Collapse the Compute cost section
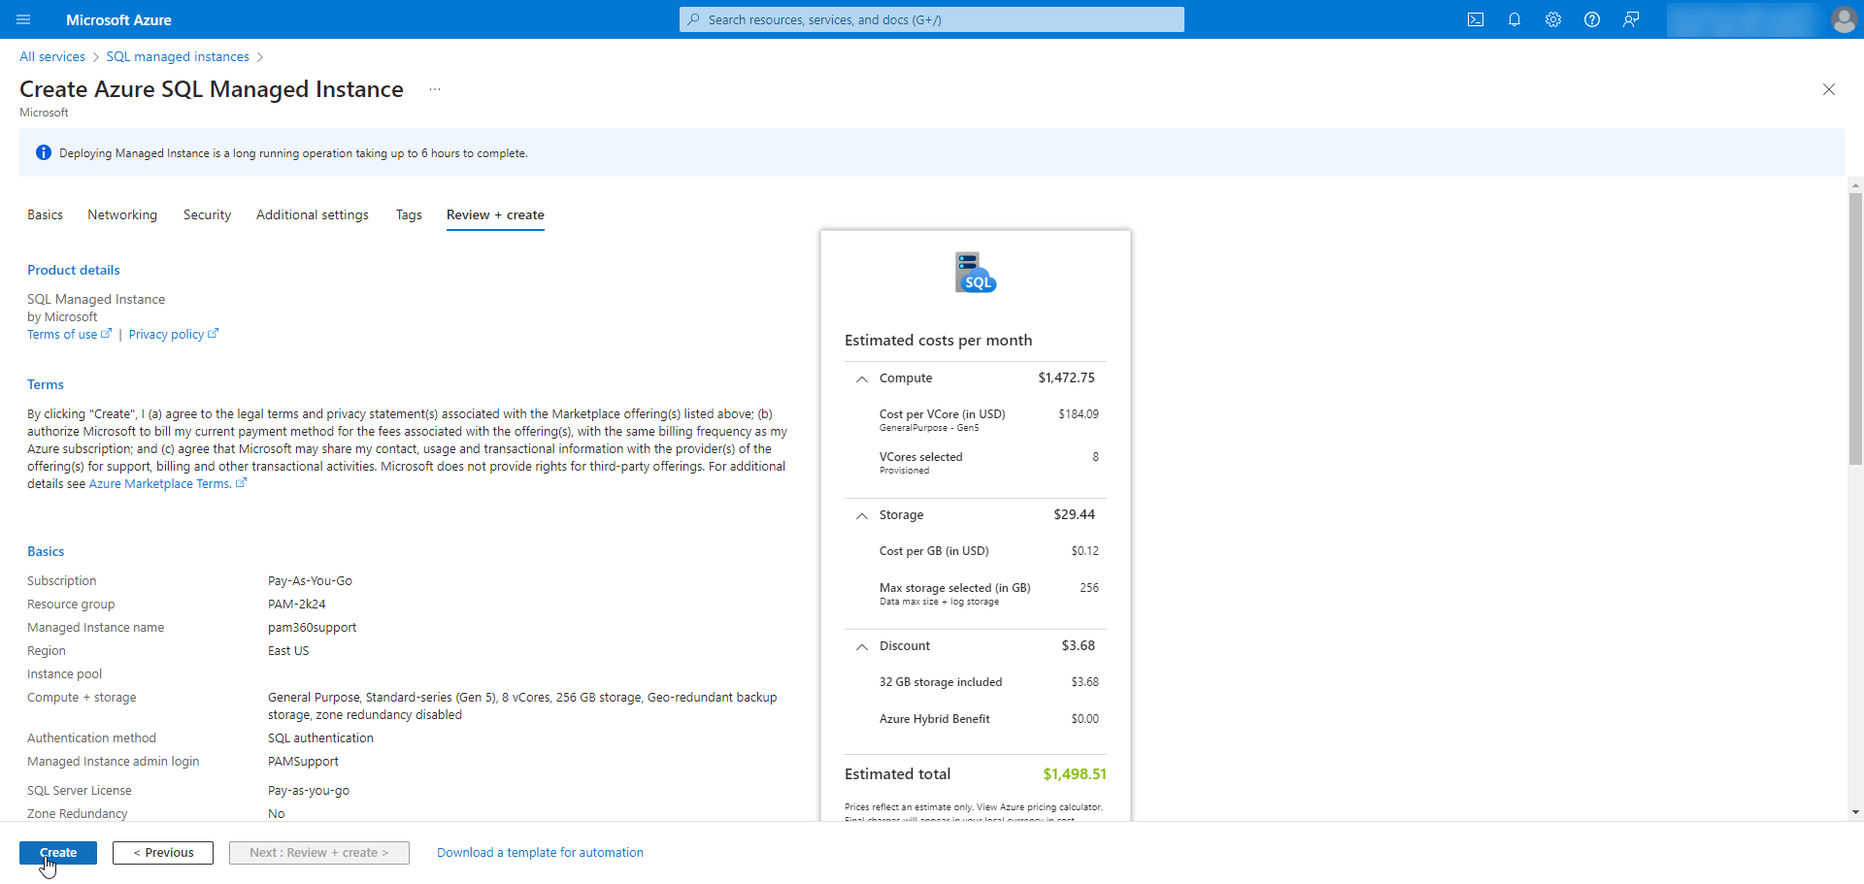 click(x=861, y=379)
